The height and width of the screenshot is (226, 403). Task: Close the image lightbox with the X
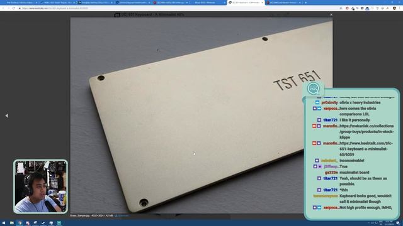click(331, 14)
